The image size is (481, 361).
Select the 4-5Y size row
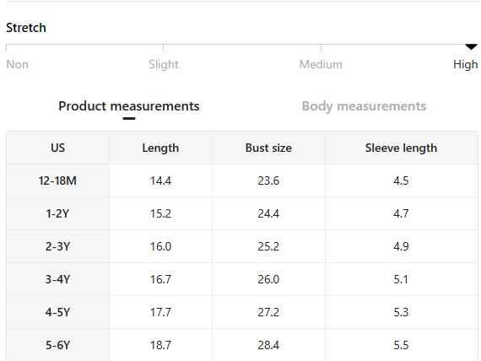click(x=242, y=312)
